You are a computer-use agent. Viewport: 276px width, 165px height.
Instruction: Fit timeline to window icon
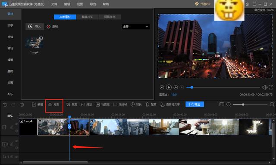tap(222, 104)
